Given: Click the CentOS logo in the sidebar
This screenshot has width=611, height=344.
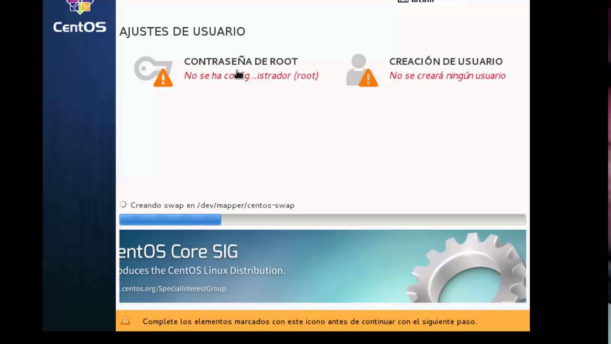Looking at the screenshot, I should coord(79,17).
